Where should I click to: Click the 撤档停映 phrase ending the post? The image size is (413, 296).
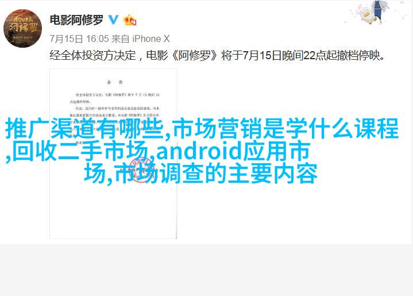[x=358, y=55]
